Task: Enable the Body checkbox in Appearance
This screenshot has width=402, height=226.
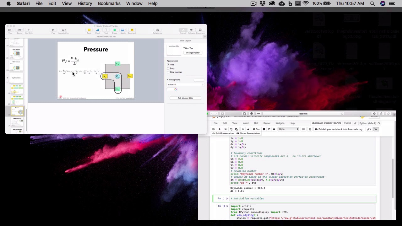Action: point(168,68)
